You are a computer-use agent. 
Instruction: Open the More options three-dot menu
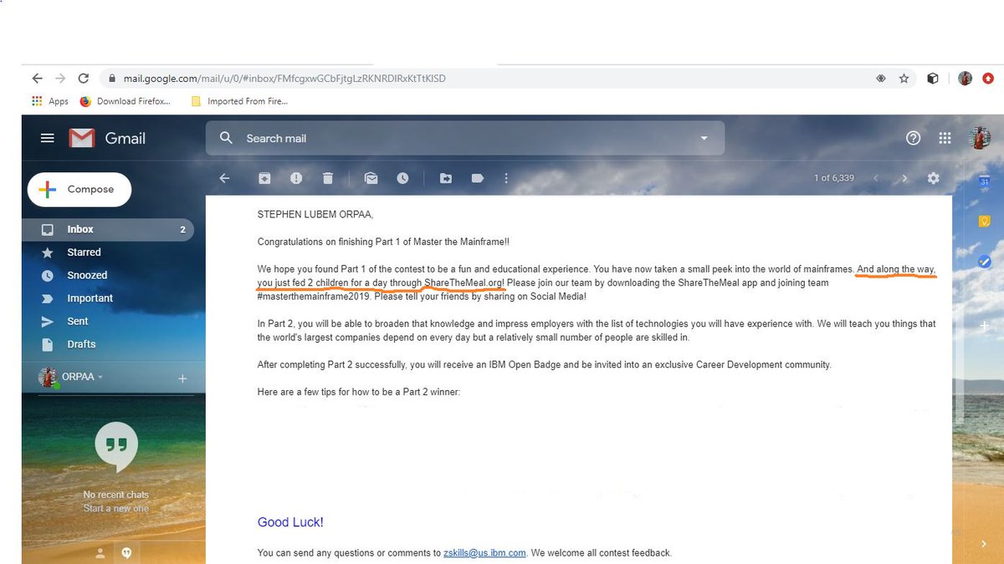point(506,178)
